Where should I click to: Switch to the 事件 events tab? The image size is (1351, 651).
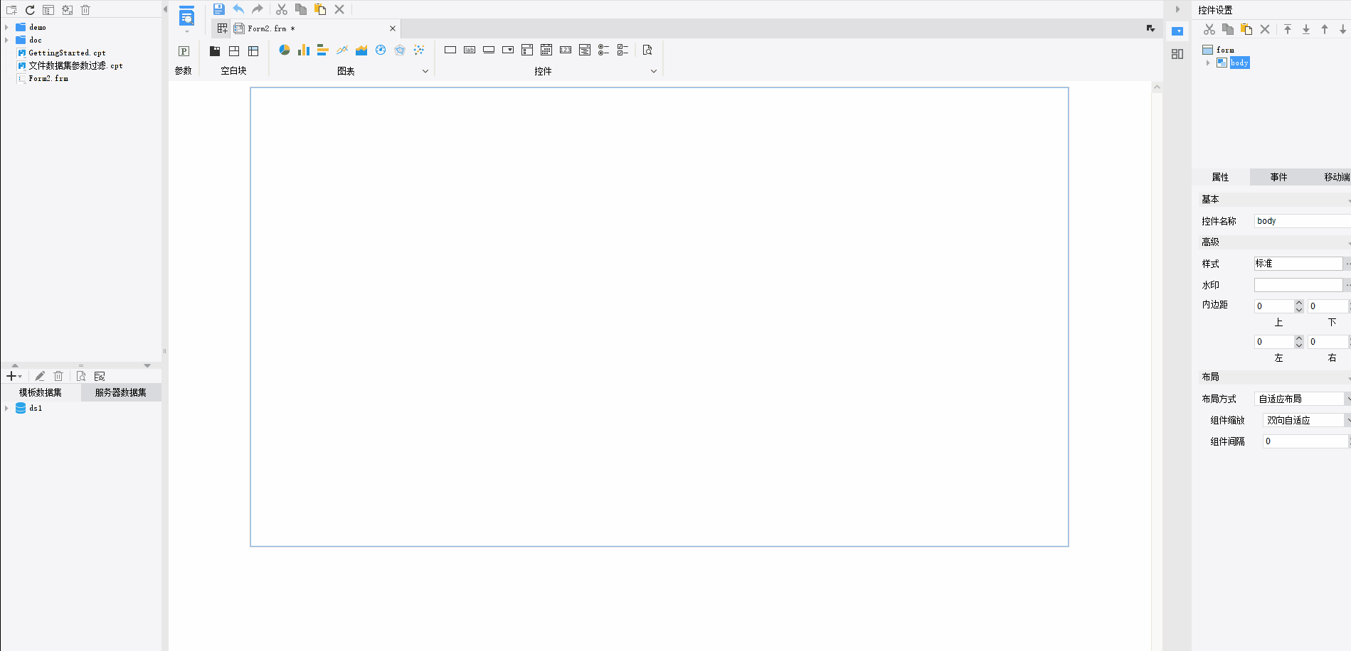[x=1278, y=177]
